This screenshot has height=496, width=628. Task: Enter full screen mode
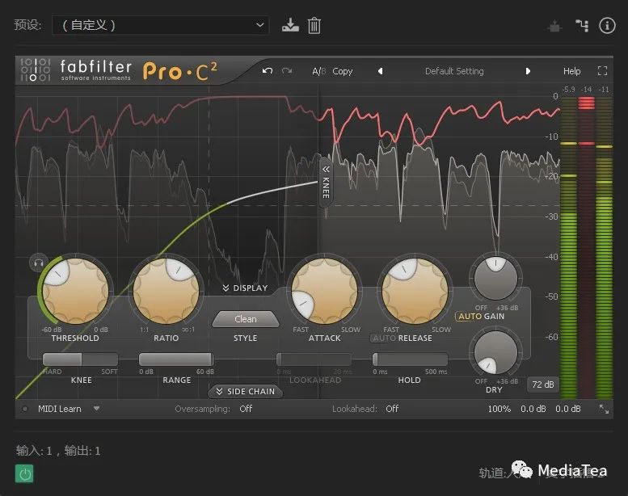(x=602, y=71)
